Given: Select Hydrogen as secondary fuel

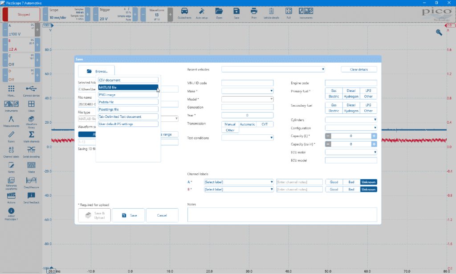Looking at the screenshot, I should pyautogui.click(x=351, y=111).
